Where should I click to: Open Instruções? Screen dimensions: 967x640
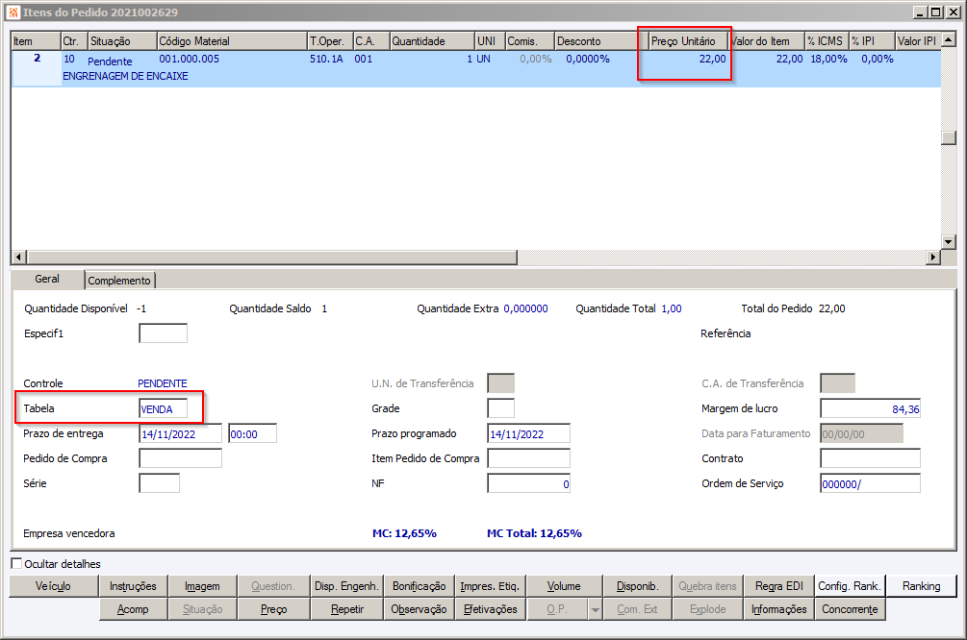133,586
